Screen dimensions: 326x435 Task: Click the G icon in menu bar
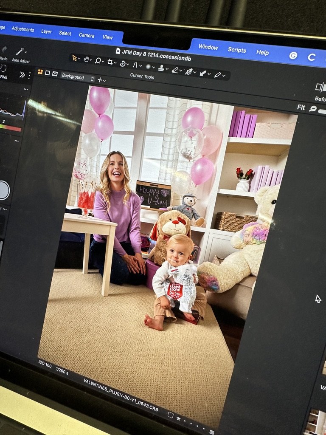[293, 56]
